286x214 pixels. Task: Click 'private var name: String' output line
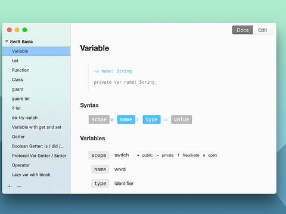(x=125, y=82)
